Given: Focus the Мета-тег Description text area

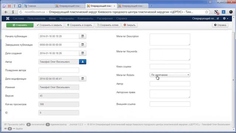Looking at the screenshot, I should click(x=170, y=40).
